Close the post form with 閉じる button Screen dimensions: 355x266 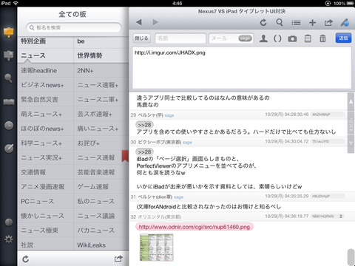coord(141,38)
